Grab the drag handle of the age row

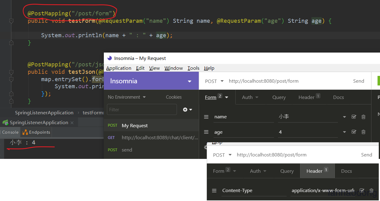click(206, 132)
